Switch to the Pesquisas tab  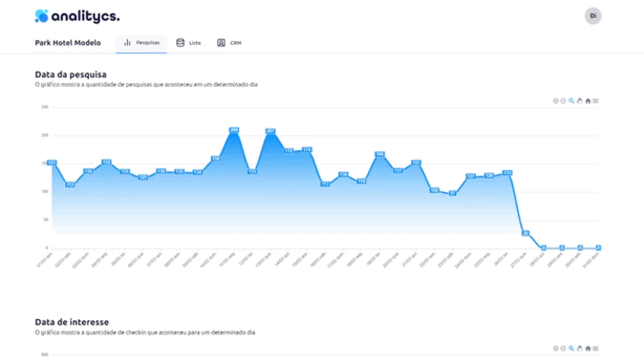click(x=141, y=42)
